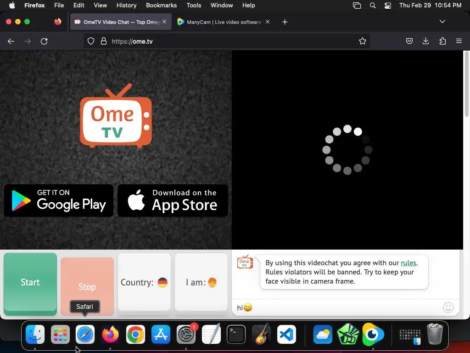Screen dimensions: 470x353
Task: Click the cloud app icon in the Dock
Action: pyautogui.click(x=323, y=334)
